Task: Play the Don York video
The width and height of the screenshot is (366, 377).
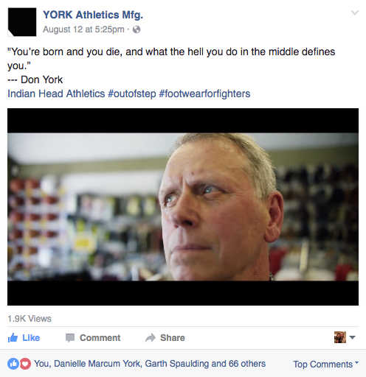Action: pyautogui.click(x=183, y=207)
